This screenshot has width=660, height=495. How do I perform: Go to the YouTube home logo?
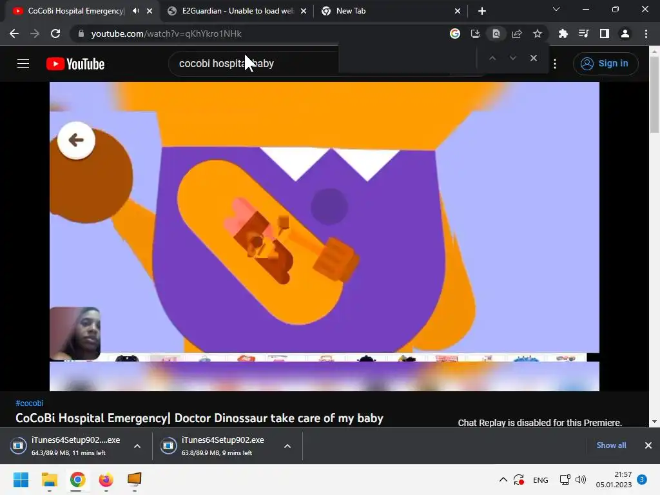pos(75,64)
